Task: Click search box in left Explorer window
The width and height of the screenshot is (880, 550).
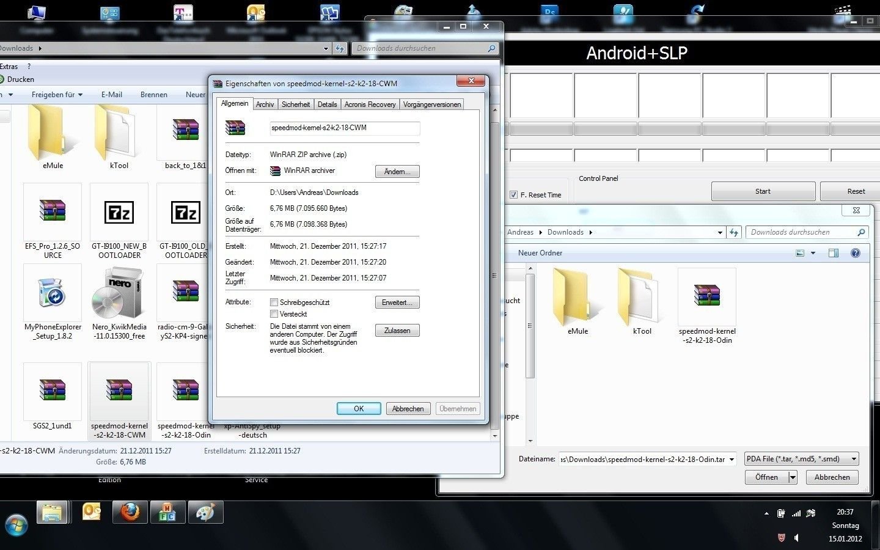Action: pyautogui.click(x=425, y=48)
